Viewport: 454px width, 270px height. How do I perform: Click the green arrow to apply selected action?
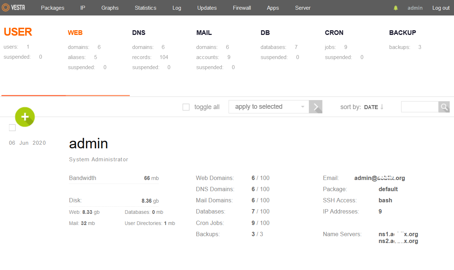click(x=315, y=107)
